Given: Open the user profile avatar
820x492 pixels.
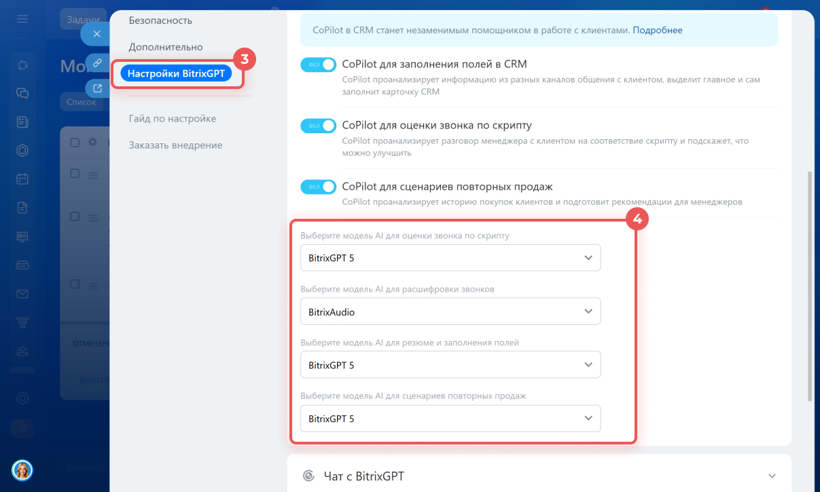Looking at the screenshot, I should 22,470.
